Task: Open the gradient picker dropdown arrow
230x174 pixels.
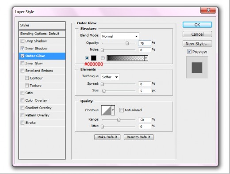Action: point(146,58)
